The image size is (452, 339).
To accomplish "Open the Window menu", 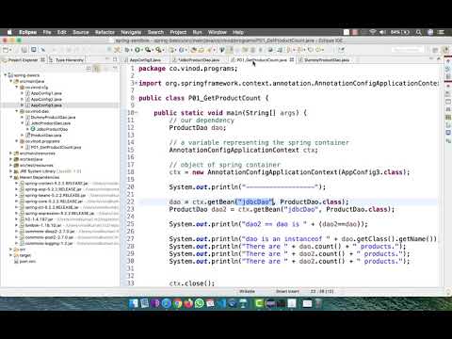I will (218, 32).
